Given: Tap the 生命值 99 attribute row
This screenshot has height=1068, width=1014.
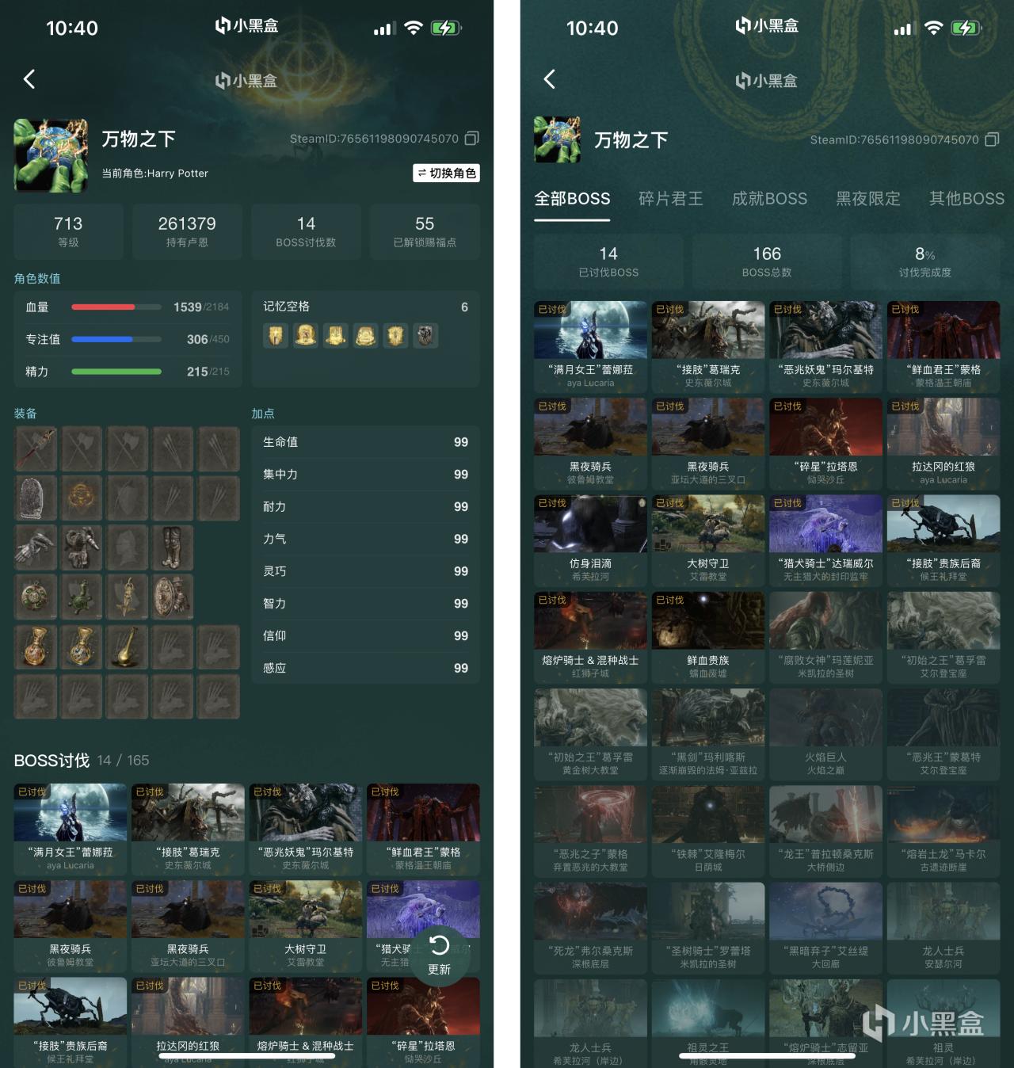Looking at the screenshot, I should point(365,442).
